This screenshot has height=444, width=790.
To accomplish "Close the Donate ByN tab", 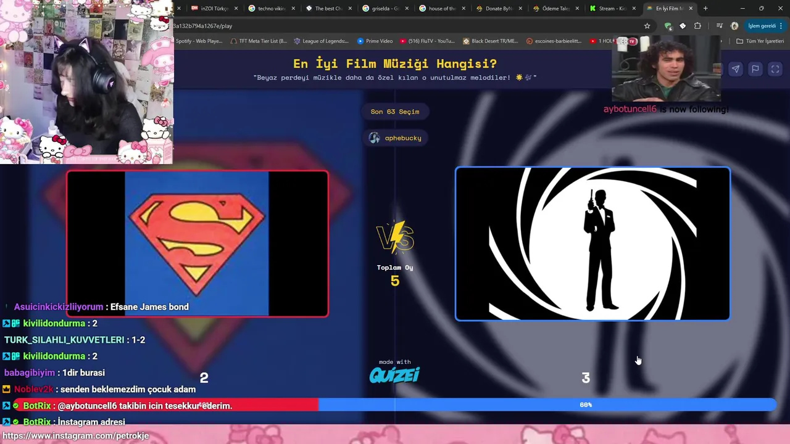I will coord(520,9).
